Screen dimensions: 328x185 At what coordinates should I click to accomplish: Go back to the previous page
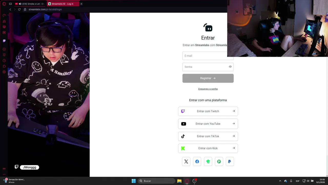pyautogui.click(x=10, y=10)
